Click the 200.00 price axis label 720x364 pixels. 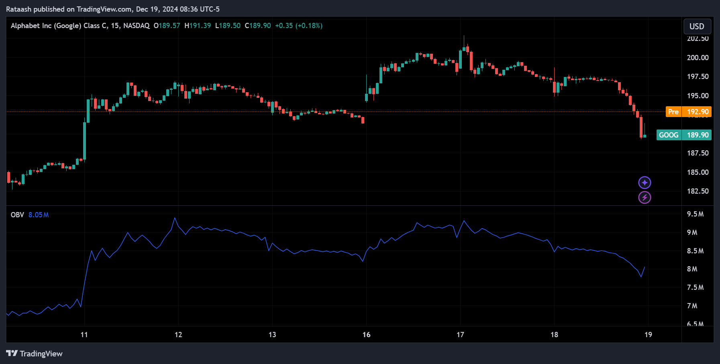click(698, 58)
